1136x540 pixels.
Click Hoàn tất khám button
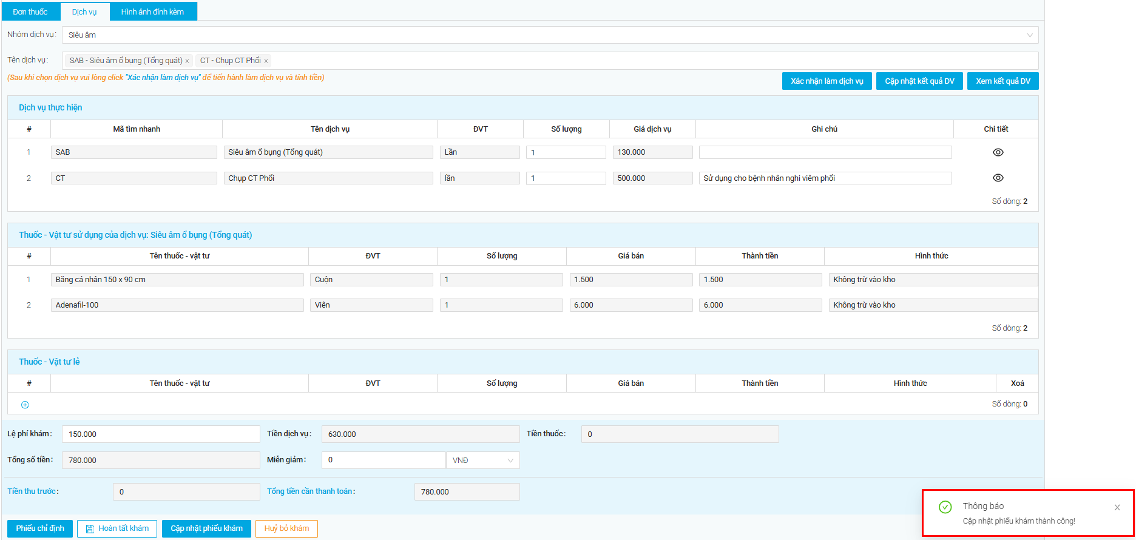pos(117,528)
